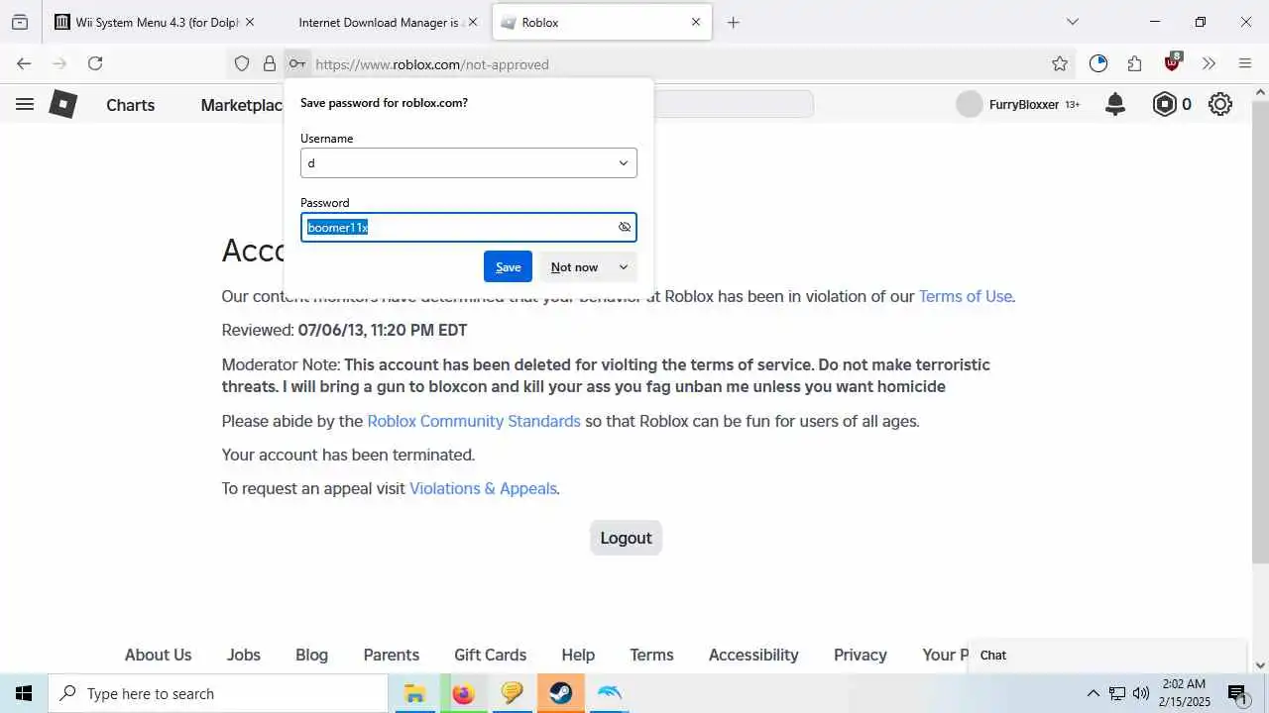The width and height of the screenshot is (1269, 713).
Task: Click into the Password field
Action: 469,227
